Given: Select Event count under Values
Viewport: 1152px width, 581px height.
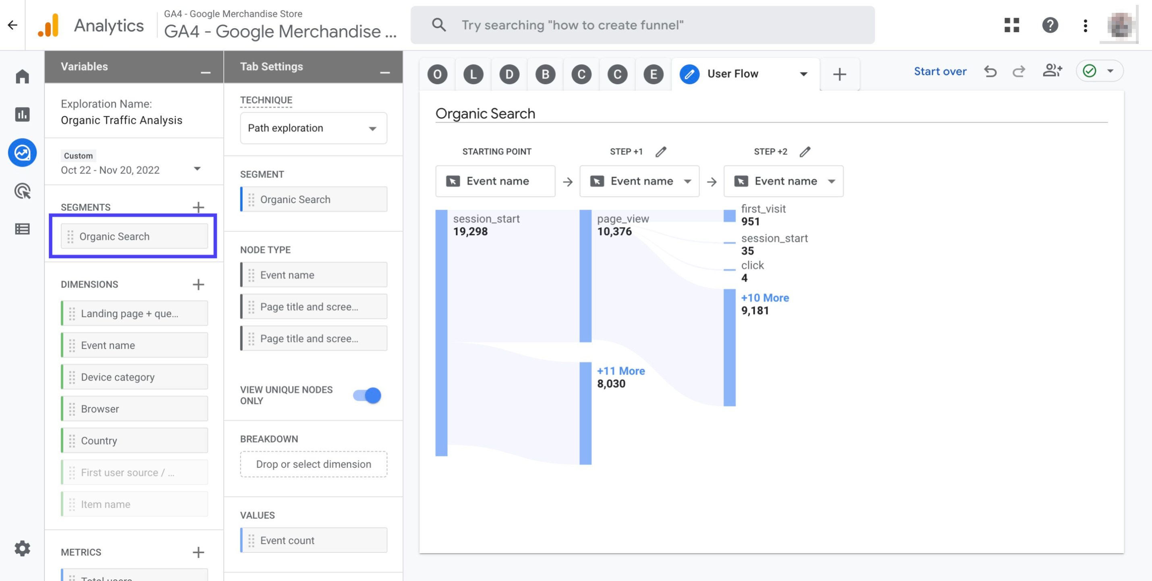Looking at the screenshot, I should coord(313,540).
